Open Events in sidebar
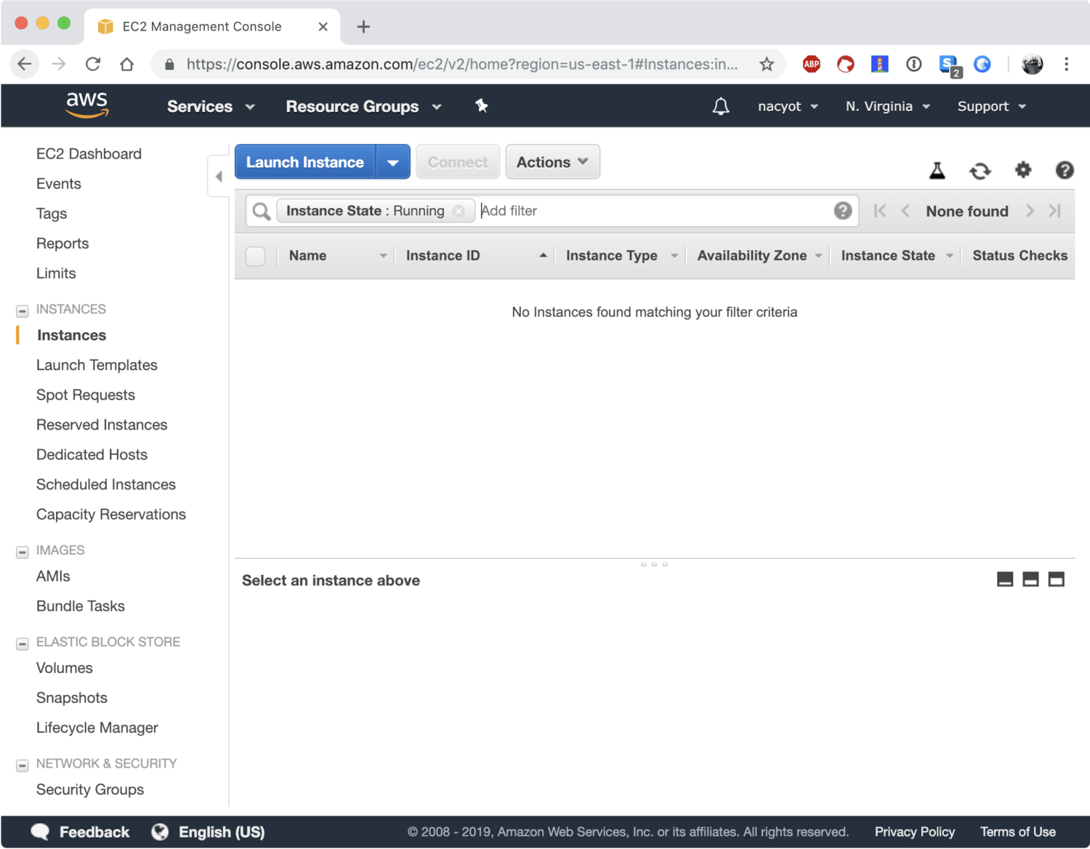 59,184
